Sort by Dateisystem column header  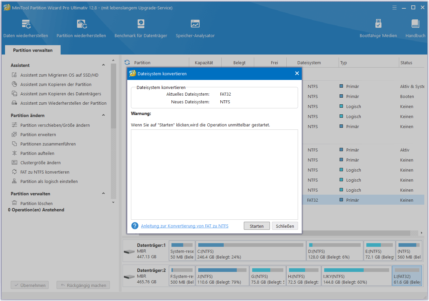point(309,63)
